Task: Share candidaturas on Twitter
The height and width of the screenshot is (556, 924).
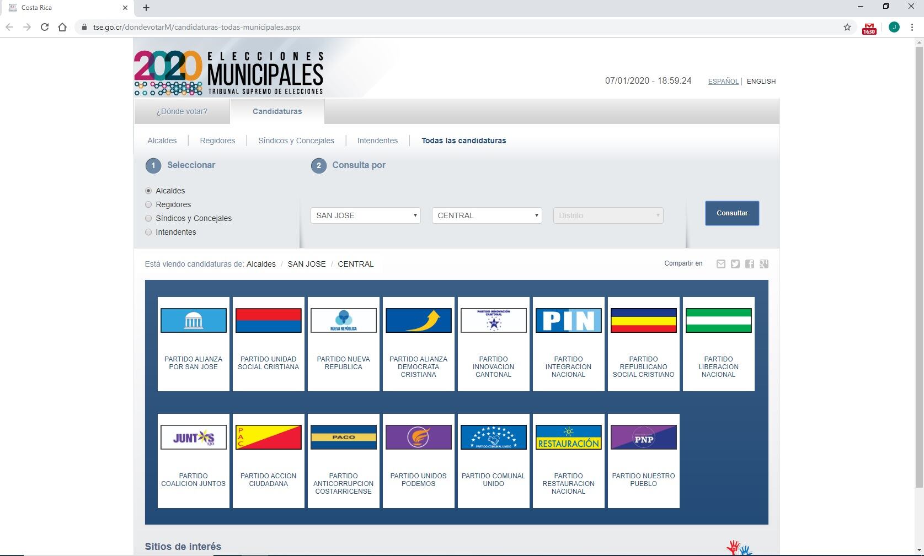Action: (735, 264)
